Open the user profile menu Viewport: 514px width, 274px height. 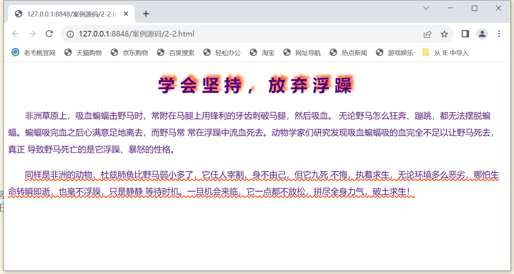tap(482, 34)
